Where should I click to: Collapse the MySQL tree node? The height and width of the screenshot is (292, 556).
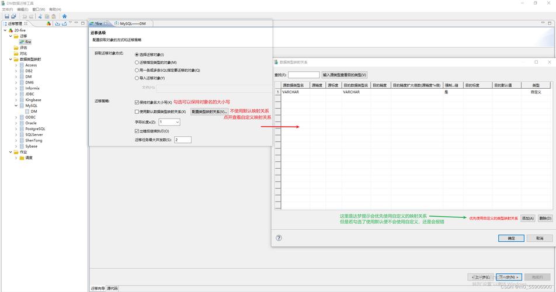[x=16, y=106]
